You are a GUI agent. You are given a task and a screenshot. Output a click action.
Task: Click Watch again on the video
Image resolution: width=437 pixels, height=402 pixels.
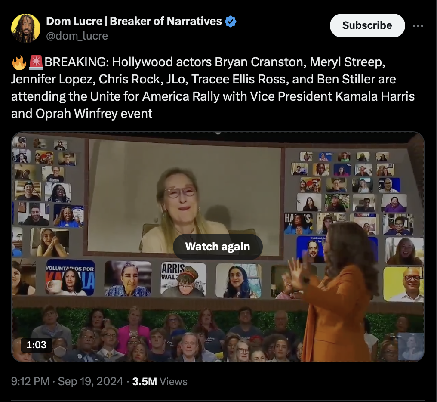(218, 247)
